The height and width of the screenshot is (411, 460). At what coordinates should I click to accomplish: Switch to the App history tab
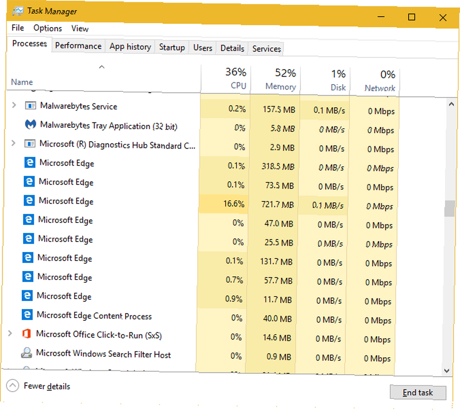[130, 46]
